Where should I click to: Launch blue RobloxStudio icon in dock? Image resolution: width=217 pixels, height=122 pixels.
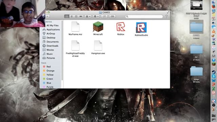[x=214, y=101]
